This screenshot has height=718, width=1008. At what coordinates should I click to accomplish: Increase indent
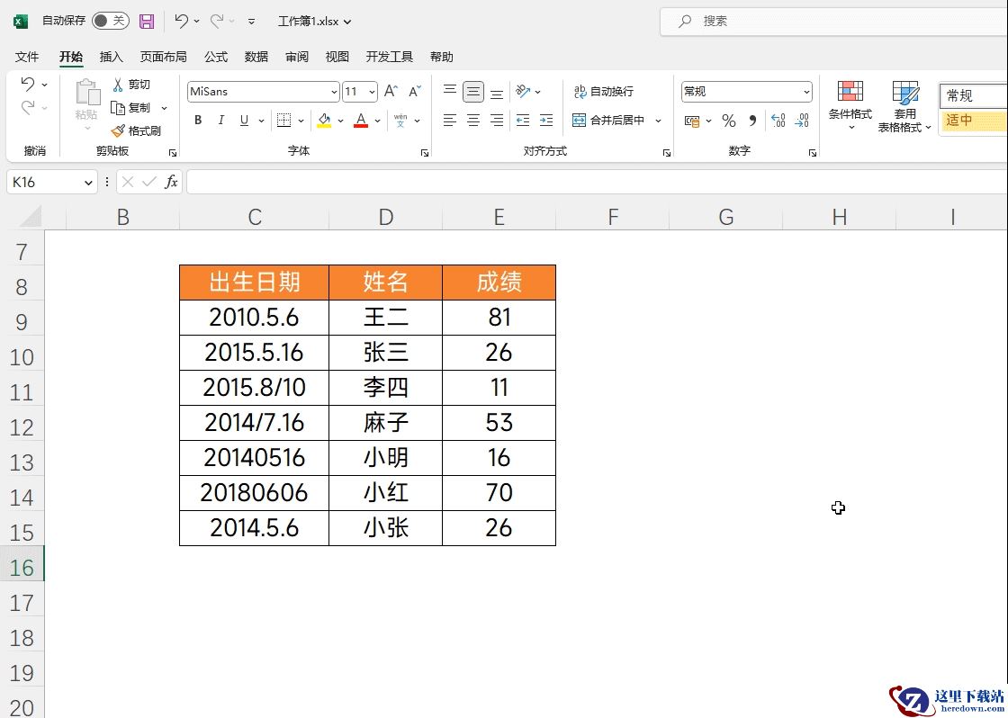546,121
